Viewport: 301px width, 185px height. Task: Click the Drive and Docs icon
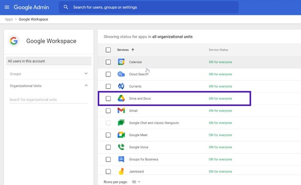pyautogui.click(x=121, y=98)
